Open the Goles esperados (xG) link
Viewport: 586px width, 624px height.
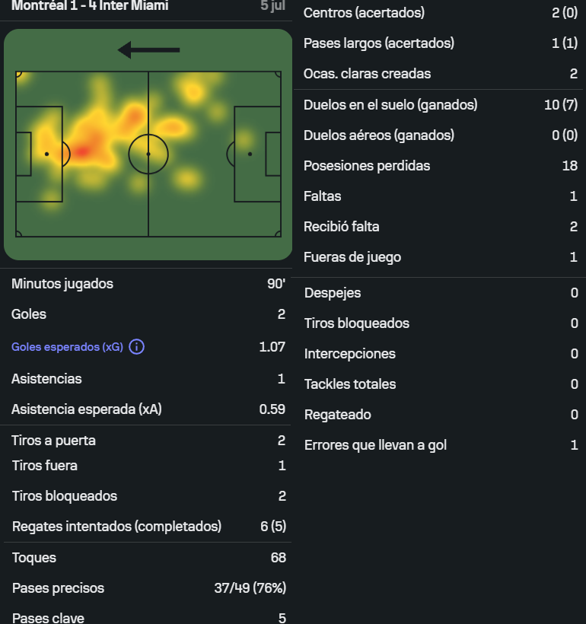click(x=67, y=347)
